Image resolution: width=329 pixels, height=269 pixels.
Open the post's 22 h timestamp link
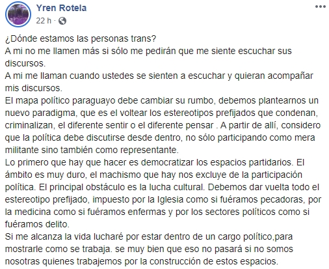tap(44, 21)
